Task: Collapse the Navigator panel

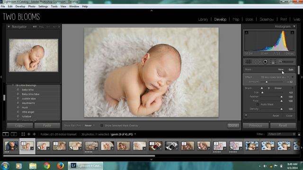Action: (x=9, y=26)
